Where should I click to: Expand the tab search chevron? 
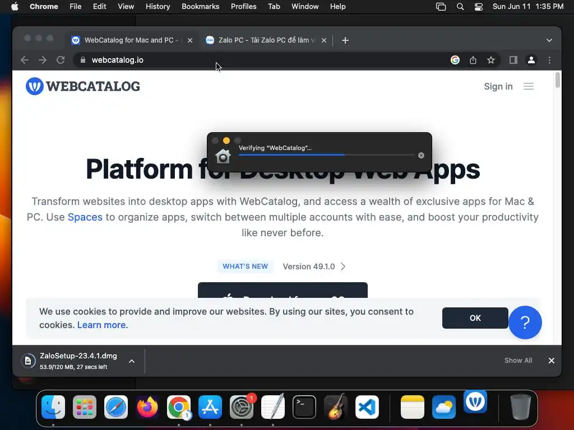549,40
